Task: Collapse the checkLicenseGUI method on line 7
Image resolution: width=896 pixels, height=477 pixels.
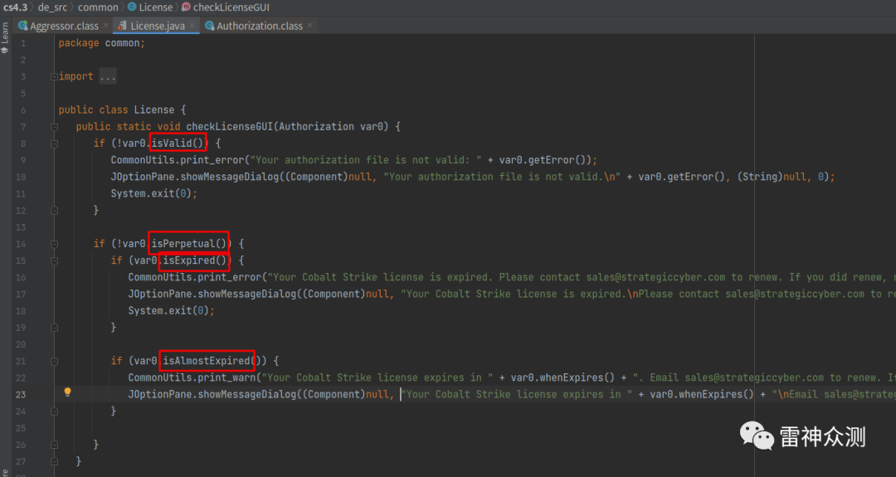Action: pos(54,127)
